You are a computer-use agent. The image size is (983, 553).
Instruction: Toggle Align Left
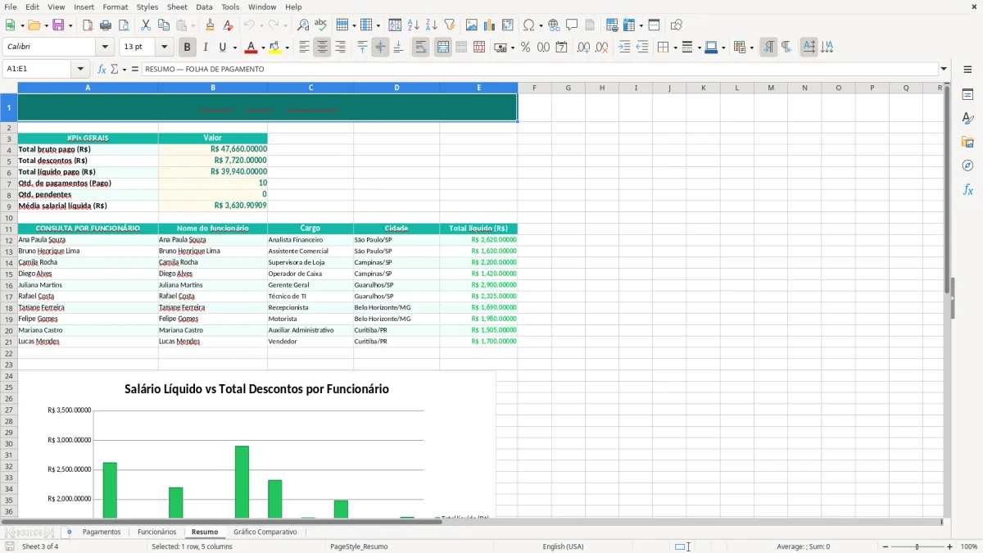304,48
